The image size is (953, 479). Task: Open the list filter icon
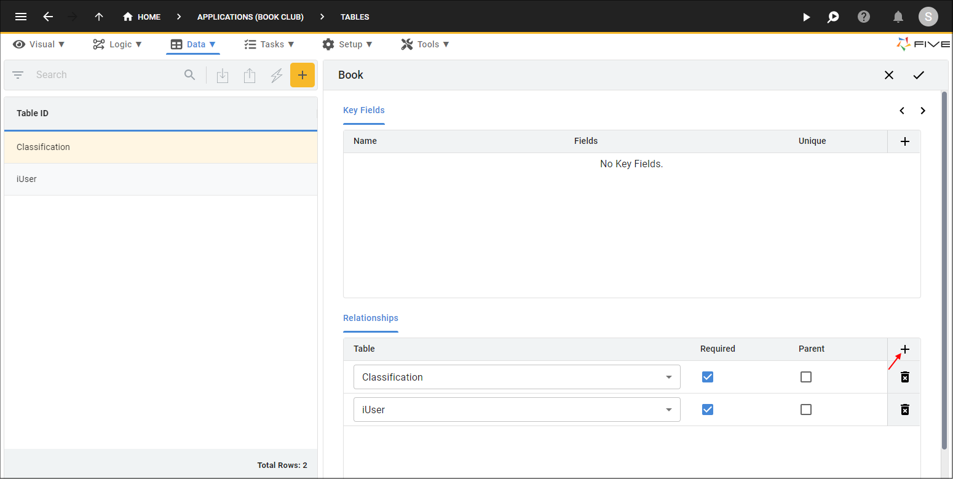18,75
